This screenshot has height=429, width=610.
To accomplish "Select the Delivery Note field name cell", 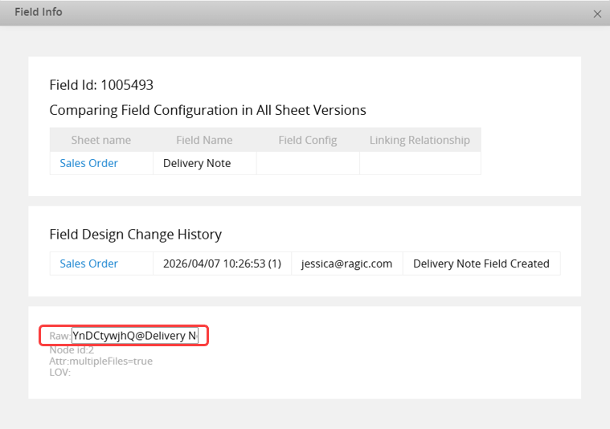I will pyautogui.click(x=197, y=163).
